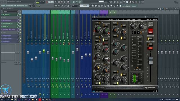Toggle the EQ button in bx_console
Image resolution: width=180 pixels, height=101 pixels.
pos(116,83)
